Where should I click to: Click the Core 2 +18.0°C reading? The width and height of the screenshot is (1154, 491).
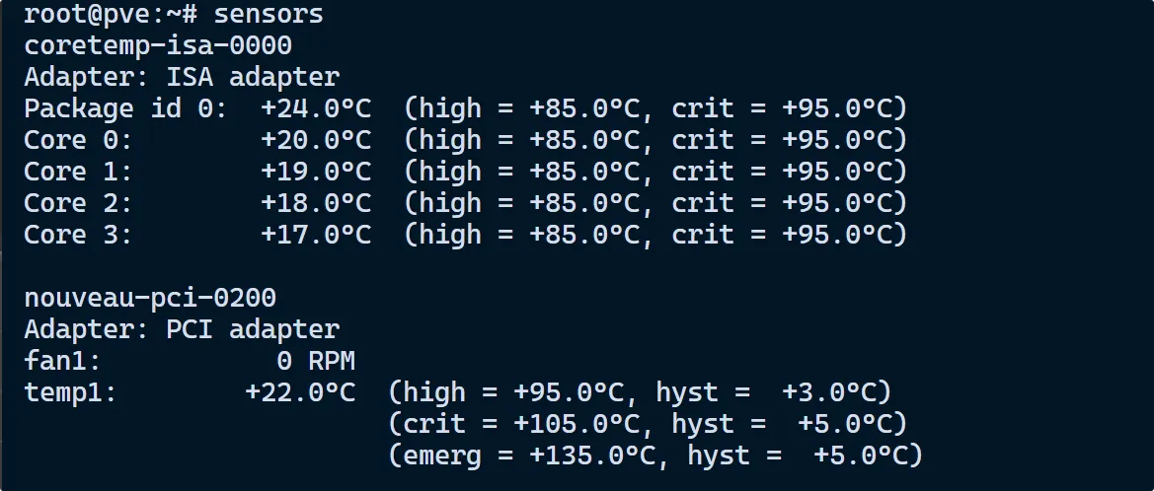pyautogui.click(x=316, y=203)
